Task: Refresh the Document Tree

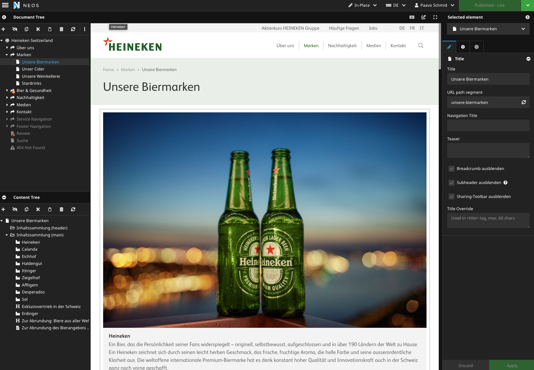Action: 73,29
